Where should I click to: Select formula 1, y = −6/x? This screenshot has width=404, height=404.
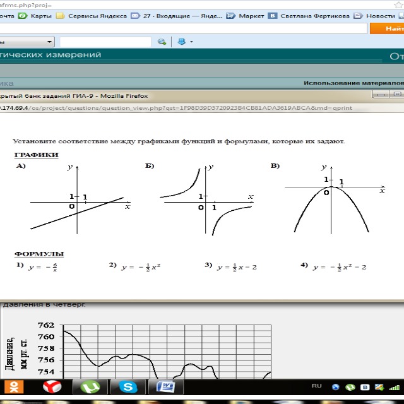(37, 266)
